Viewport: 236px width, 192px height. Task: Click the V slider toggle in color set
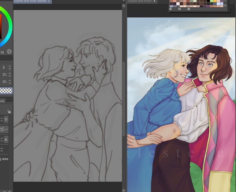point(189,9)
